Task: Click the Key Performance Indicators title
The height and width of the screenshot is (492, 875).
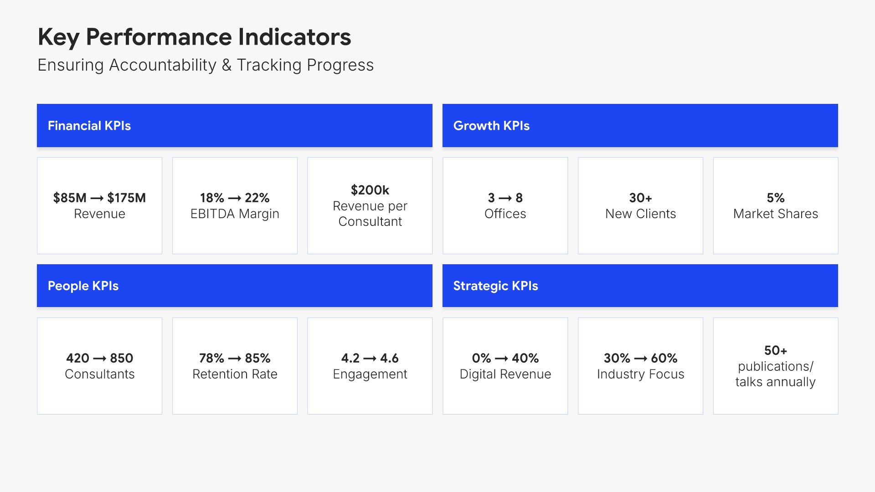Action: click(194, 37)
